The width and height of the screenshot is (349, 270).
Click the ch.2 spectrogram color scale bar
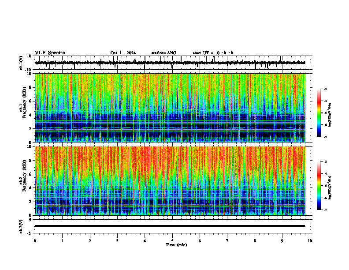point(319,186)
